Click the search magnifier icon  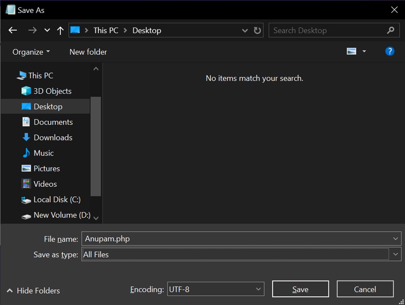tap(391, 30)
